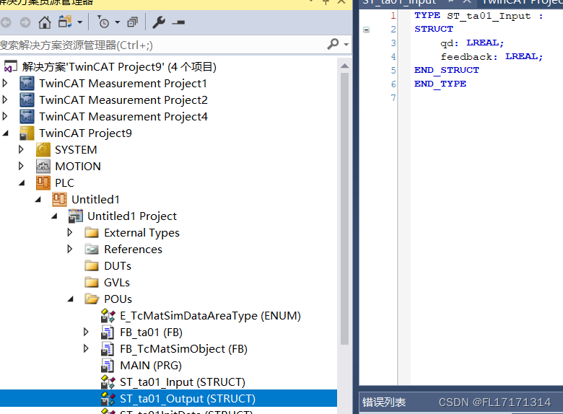Click the DUTs folder icon
Image resolution: width=563 pixels, height=414 pixels.
pyautogui.click(x=92, y=266)
